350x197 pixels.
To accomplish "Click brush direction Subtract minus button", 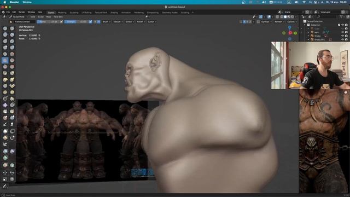I will 98,22.
